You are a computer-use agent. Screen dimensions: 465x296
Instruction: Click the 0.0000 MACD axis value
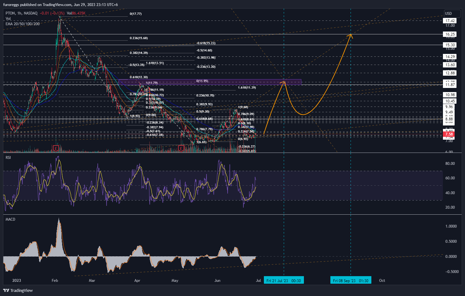451,257
